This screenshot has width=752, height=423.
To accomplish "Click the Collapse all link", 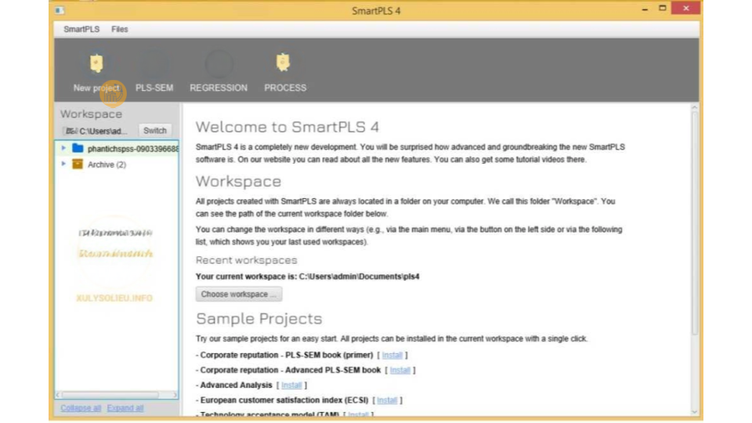I will coord(81,408).
